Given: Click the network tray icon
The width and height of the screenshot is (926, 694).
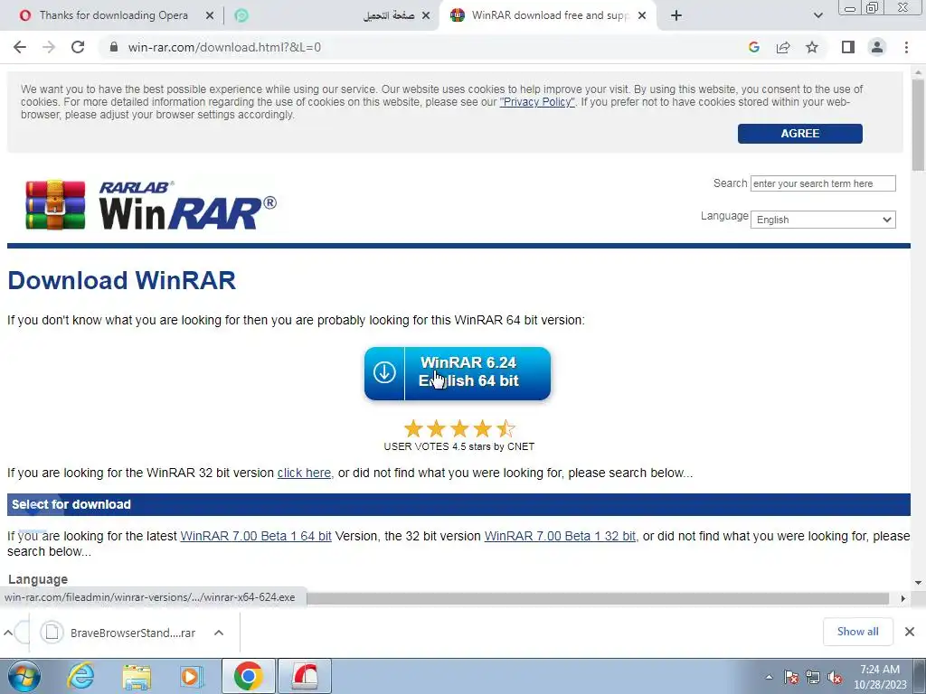Looking at the screenshot, I should click(x=813, y=677).
